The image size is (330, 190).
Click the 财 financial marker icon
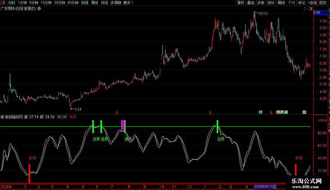tap(260, 112)
